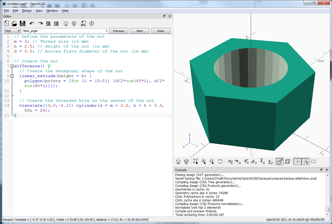Reset the view with the circular arrow icon
Screen dimensions: 332x224
click(x=220, y=162)
